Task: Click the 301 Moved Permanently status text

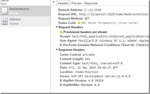Action: [x=110, y=23]
